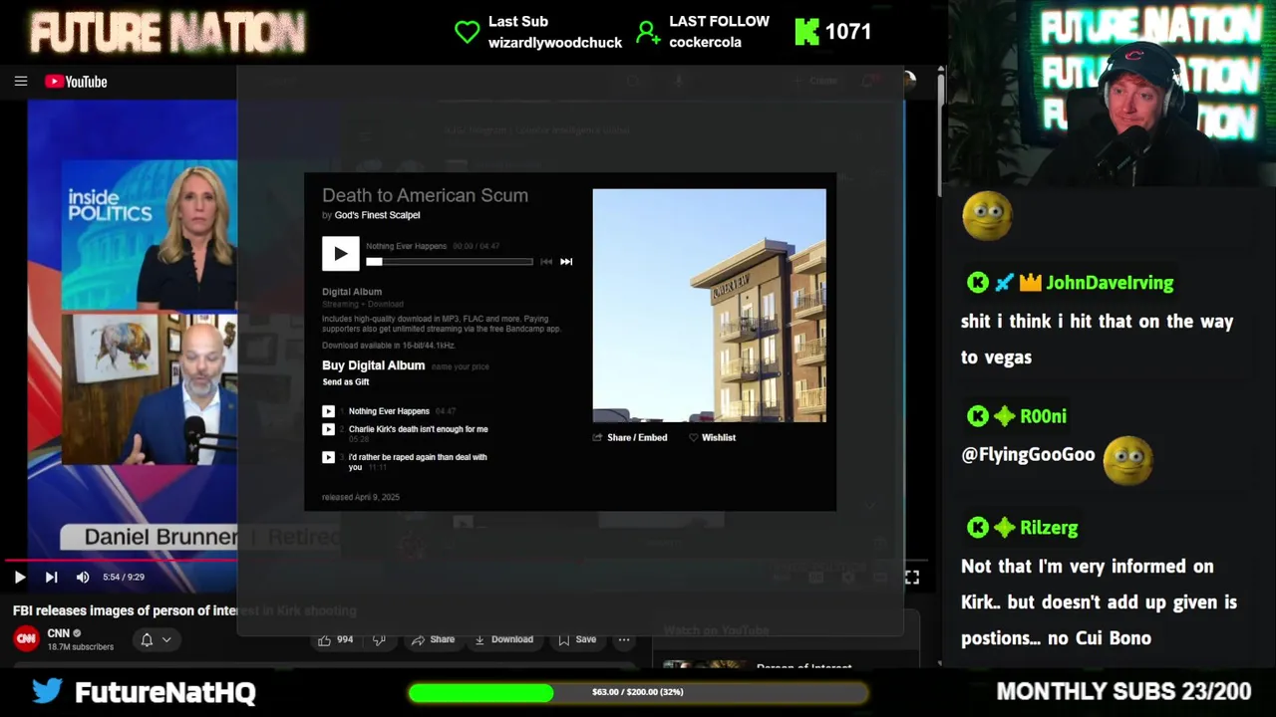Click the Daniel Brunner name caption
Screen dimensions: 1276x717
coord(160,538)
